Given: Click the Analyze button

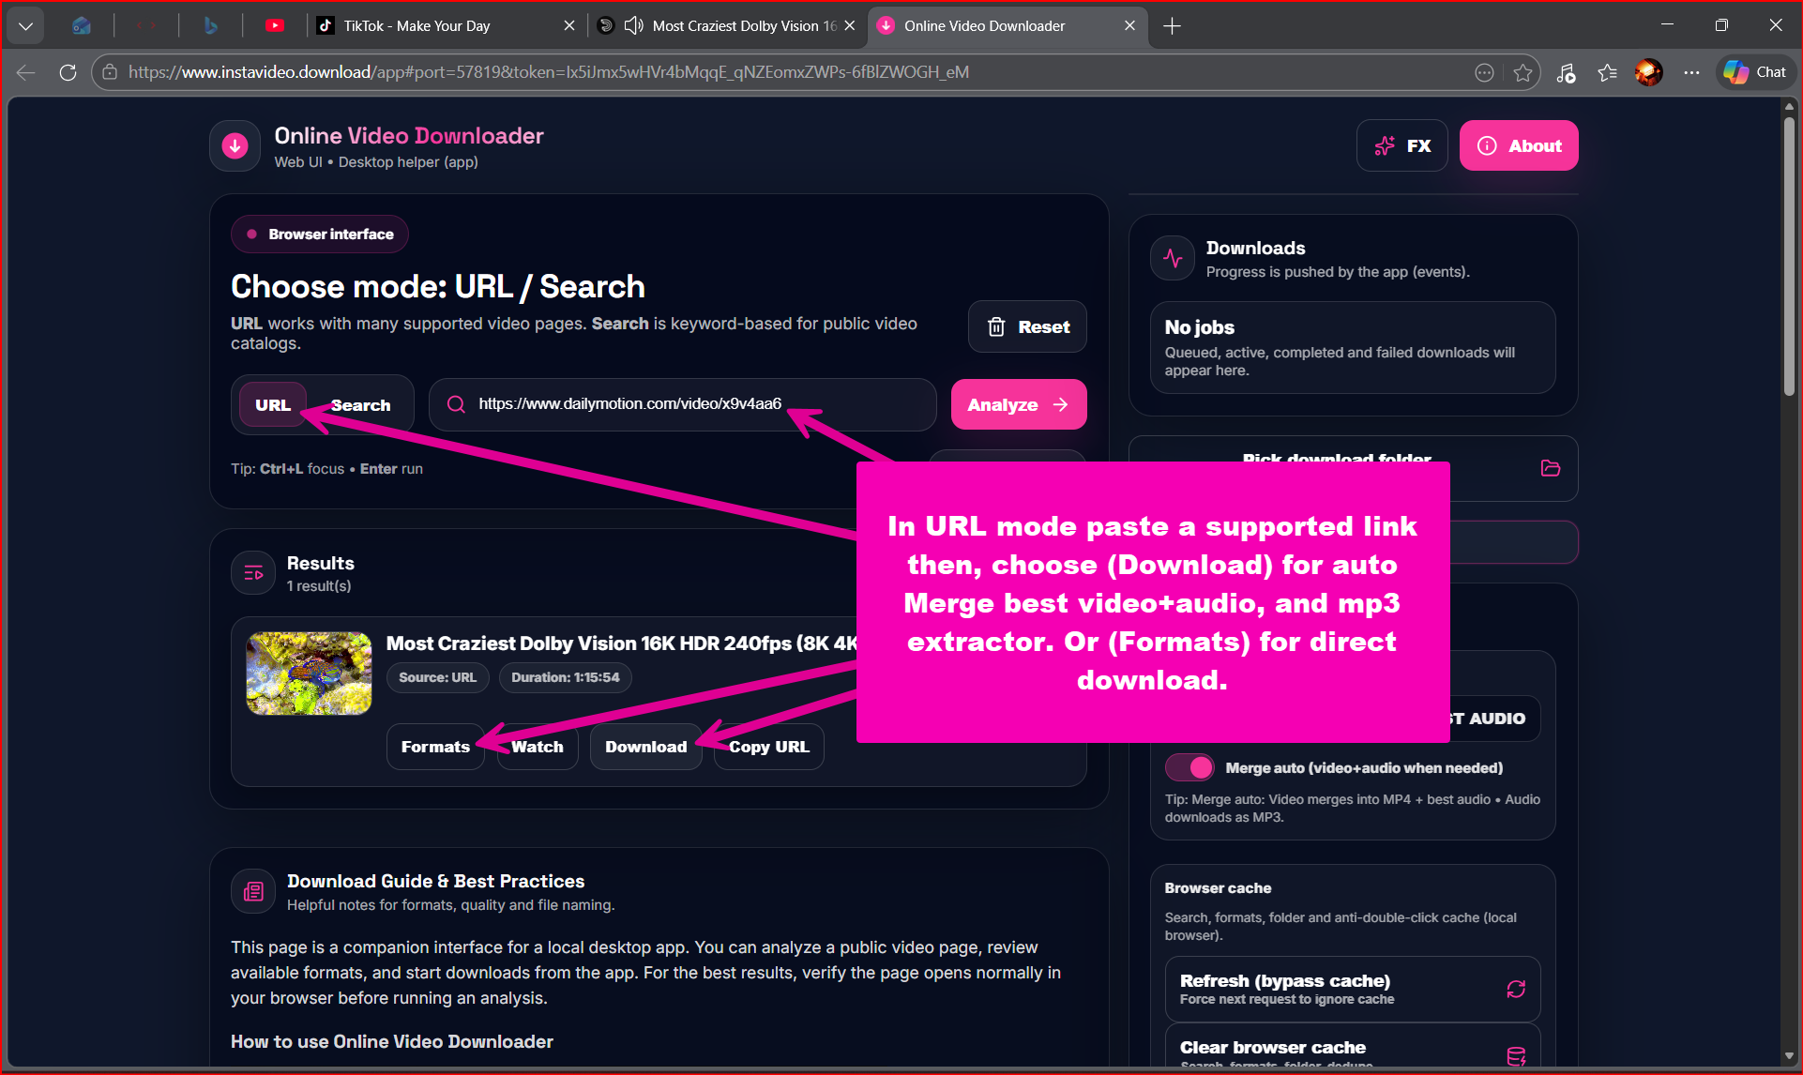Looking at the screenshot, I should click(1019, 404).
